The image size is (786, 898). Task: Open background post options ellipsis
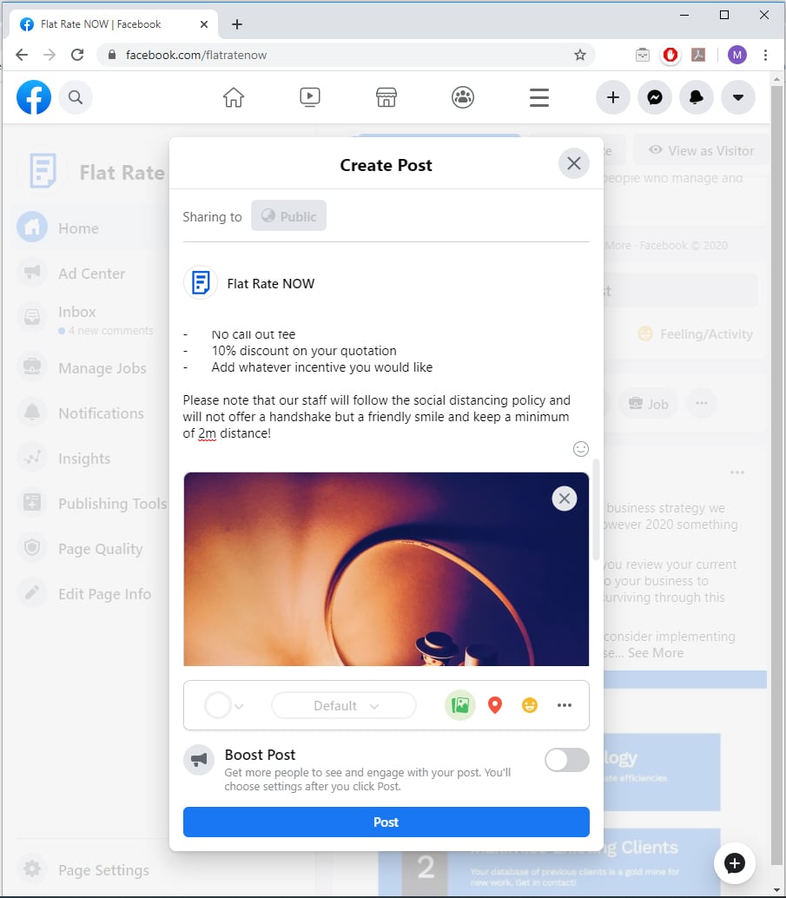(x=737, y=472)
